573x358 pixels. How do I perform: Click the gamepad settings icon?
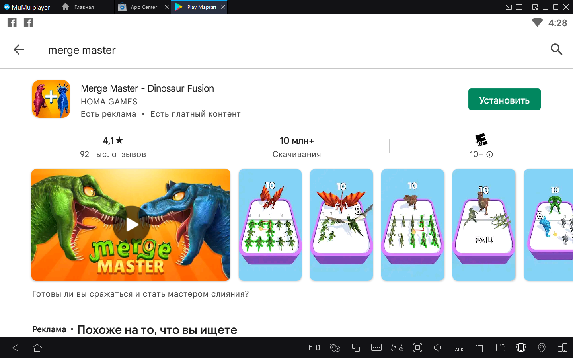click(x=397, y=348)
